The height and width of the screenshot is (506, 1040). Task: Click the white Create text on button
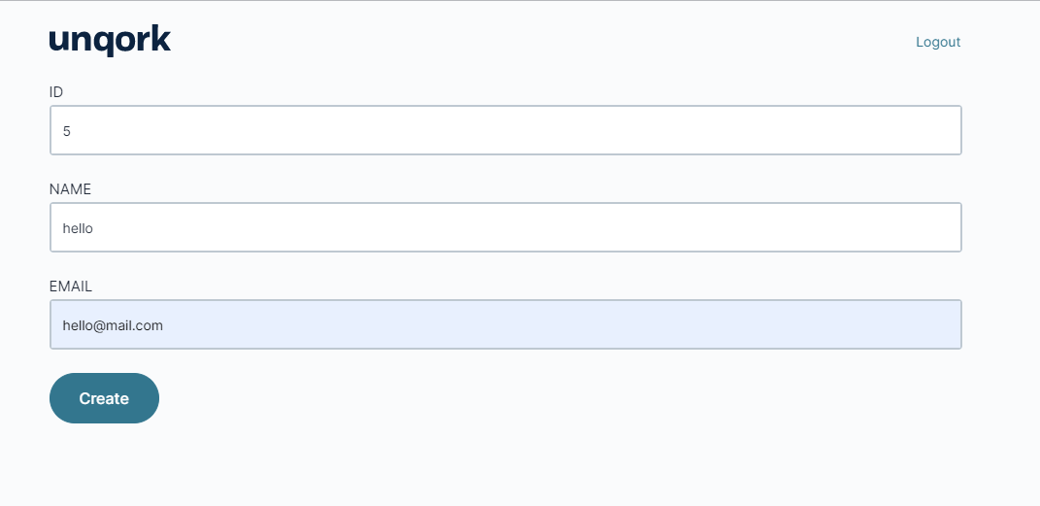pos(104,398)
